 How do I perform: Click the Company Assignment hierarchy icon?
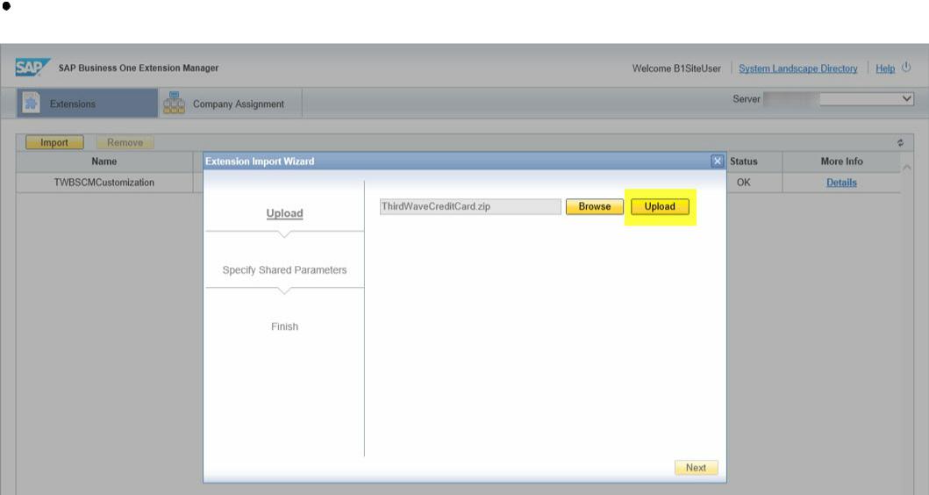pos(175,103)
